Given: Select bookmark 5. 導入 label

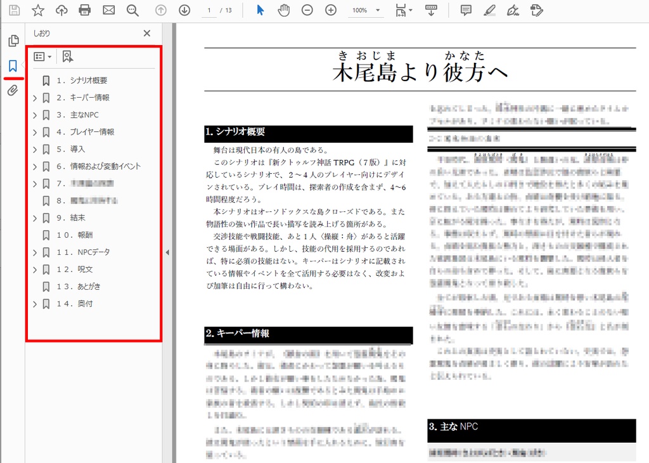Looking at the screenshot, I should pyautogui.click(x=70, y=149).
